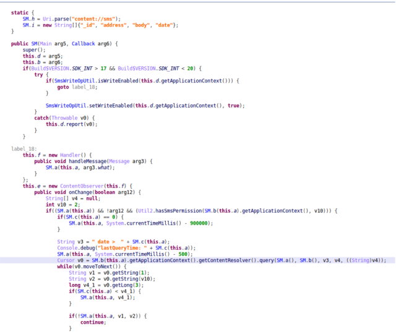Click Util2.hasSmsPermission call
Screen dimensions: 396x336
click(x=234, y=210)
